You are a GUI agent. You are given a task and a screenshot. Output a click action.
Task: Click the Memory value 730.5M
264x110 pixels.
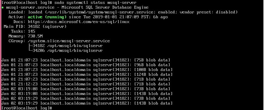tap(35, 36)
